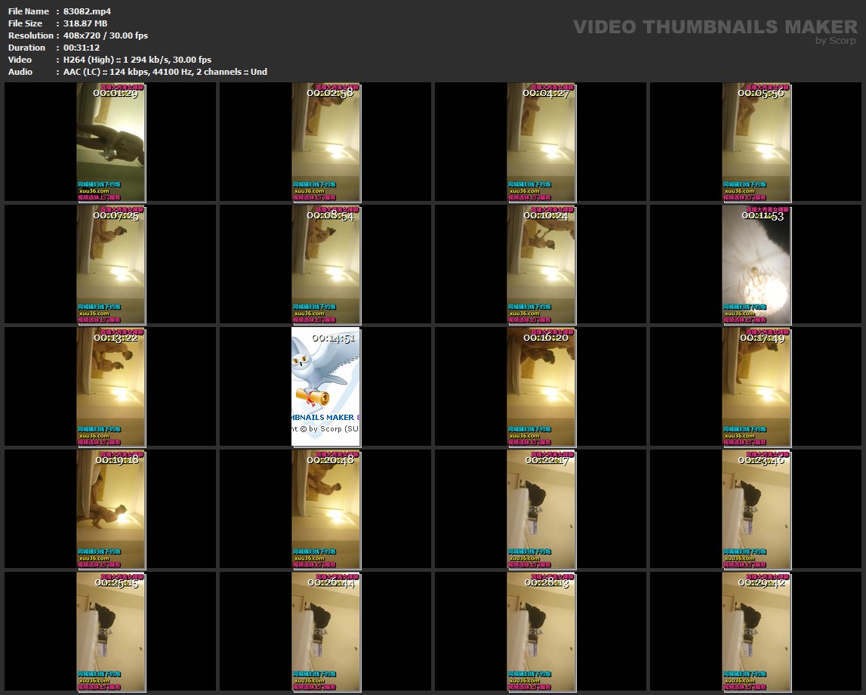
Task: Click the 00:25:15 timestamp label
Action: pos(116,582)
